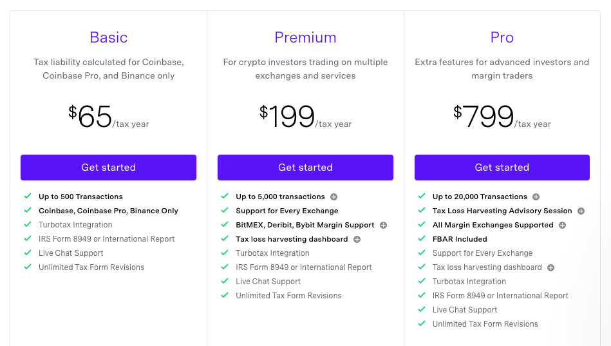Click the $199 per tax year price
This screenshot has width=611, height=346.
point(305,117)
